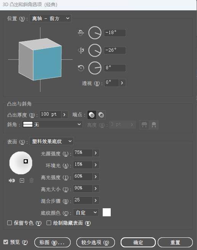Click the 确定 OK button

click(x=138, y=242)
